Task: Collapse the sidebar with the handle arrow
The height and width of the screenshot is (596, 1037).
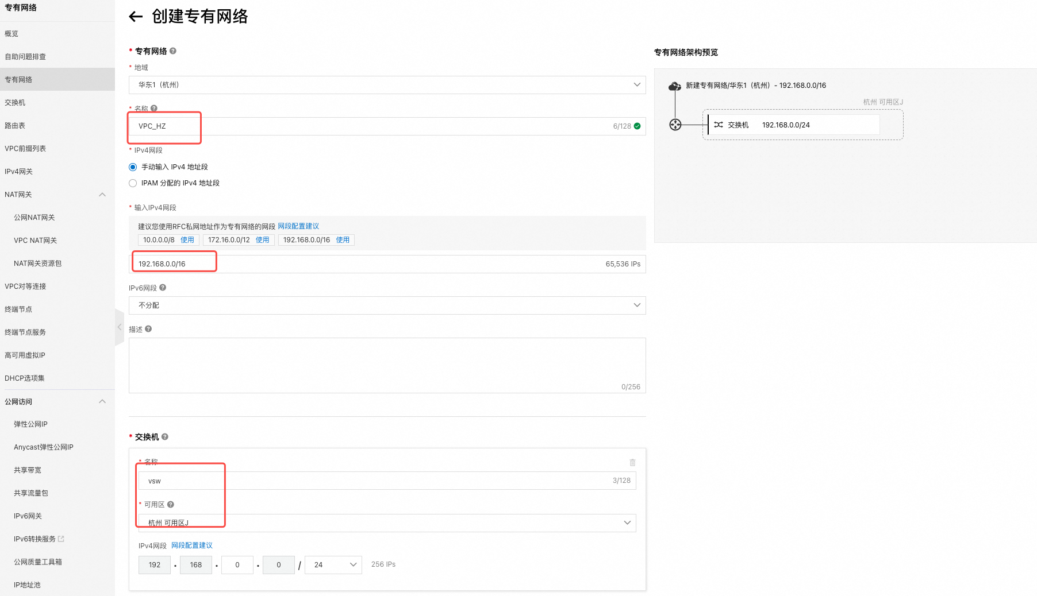Action: point(120,327)
